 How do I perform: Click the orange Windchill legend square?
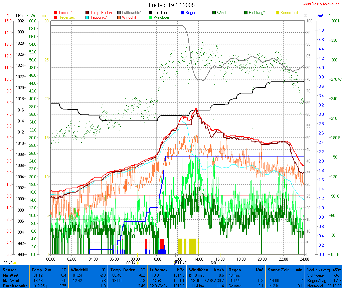point(119,17)
